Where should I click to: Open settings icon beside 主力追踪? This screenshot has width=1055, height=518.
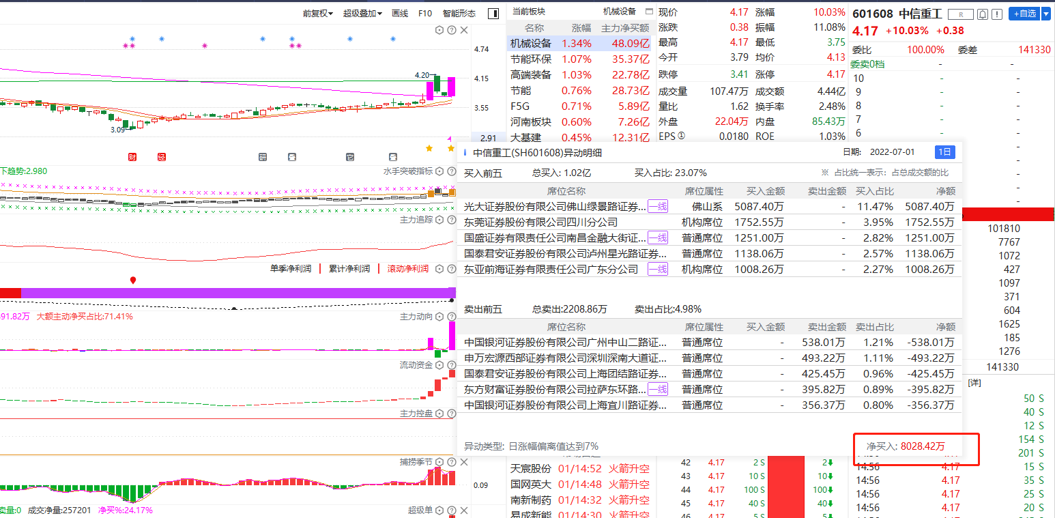pos(439,220)
